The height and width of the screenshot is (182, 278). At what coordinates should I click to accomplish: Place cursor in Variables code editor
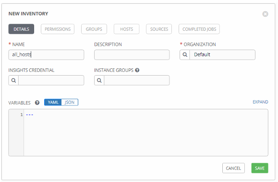point(146,132)
